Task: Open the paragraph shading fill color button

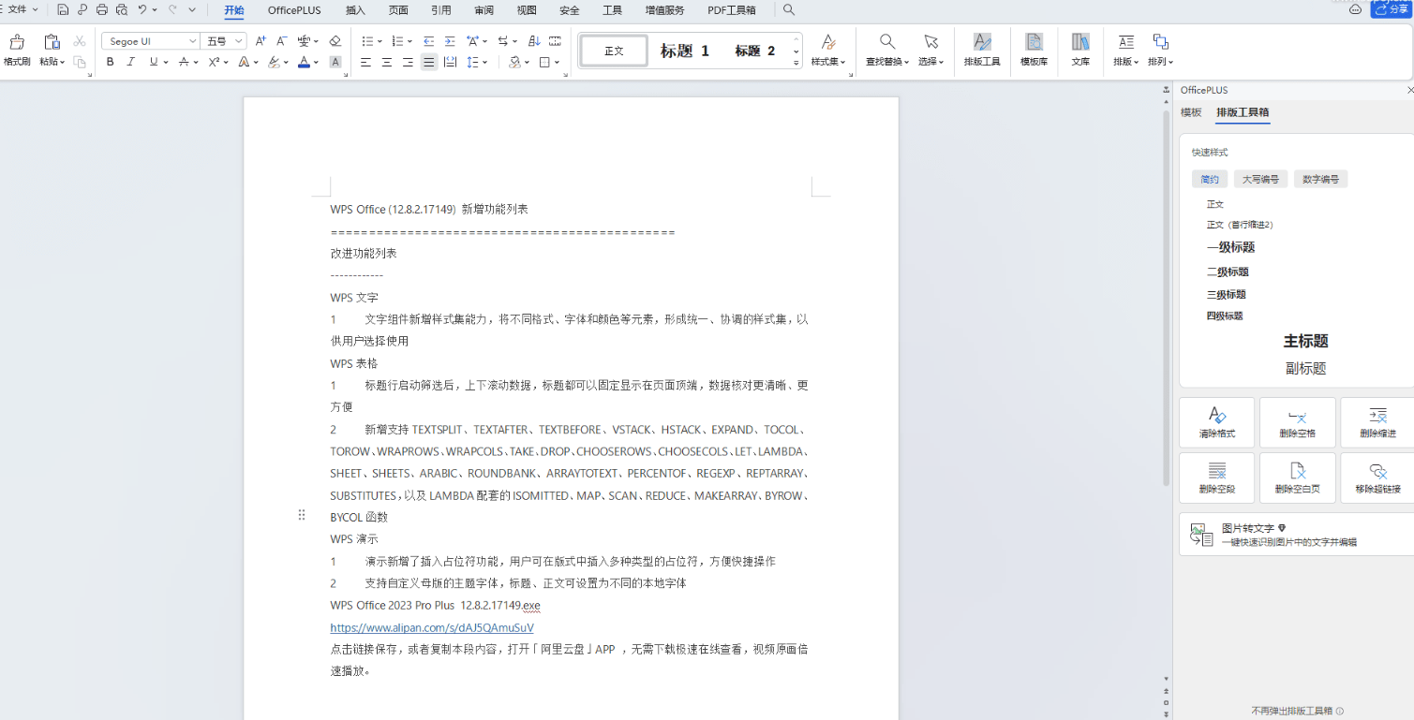Action: click(514, 62)
